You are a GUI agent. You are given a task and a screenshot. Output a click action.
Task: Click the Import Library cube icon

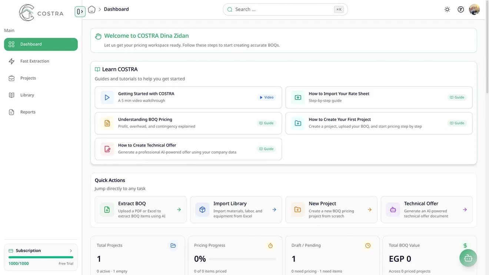click(202, 210)
